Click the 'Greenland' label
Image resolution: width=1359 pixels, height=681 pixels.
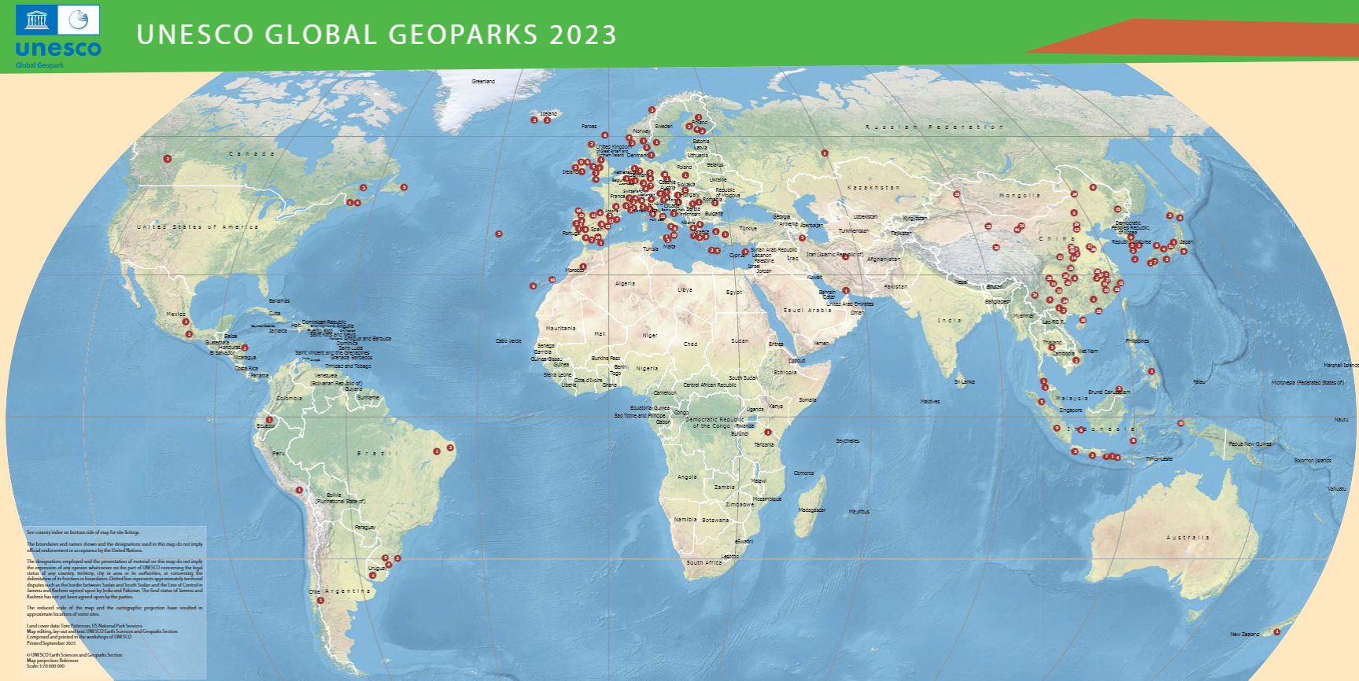[483, 81]
